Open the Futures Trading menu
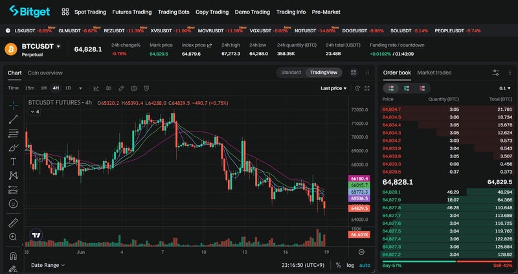Screen dimensions: 518x274 pyautogui.click(x=132, y=12)
